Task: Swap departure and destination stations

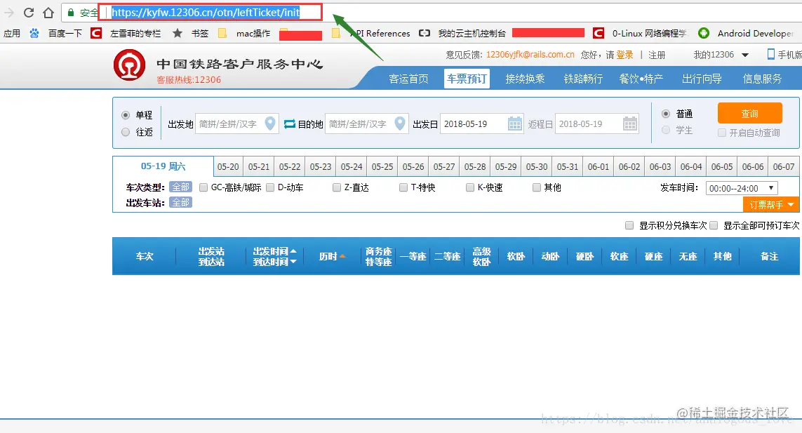Action: coord(290,124)
